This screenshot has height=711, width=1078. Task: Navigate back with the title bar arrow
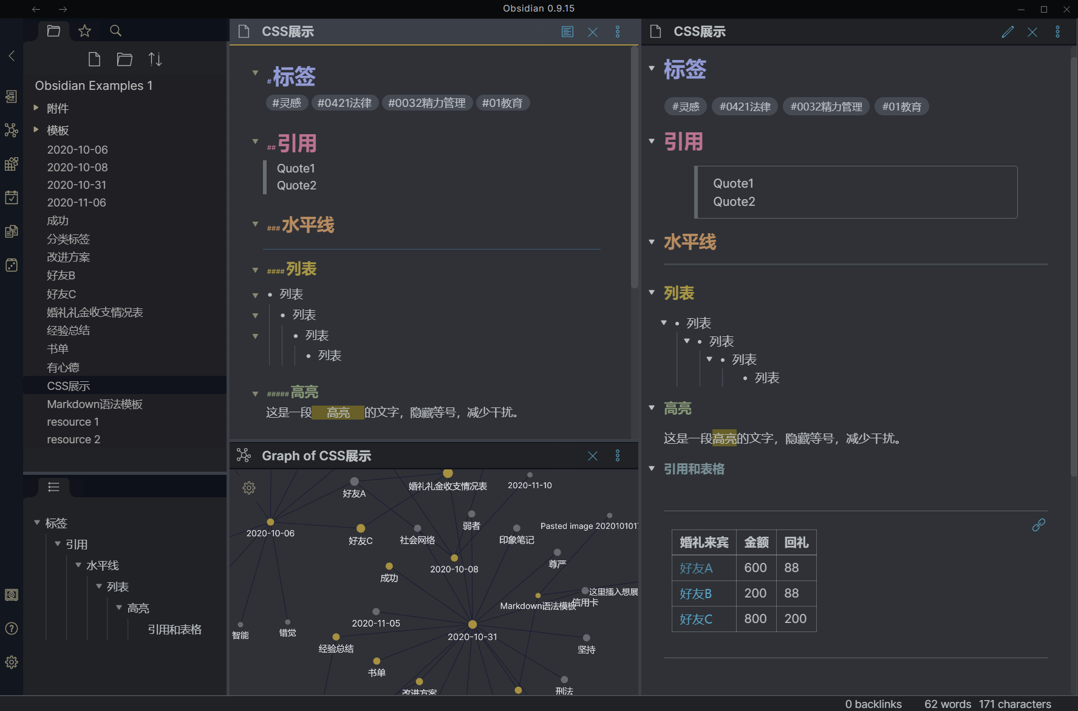tap(36, 9)
